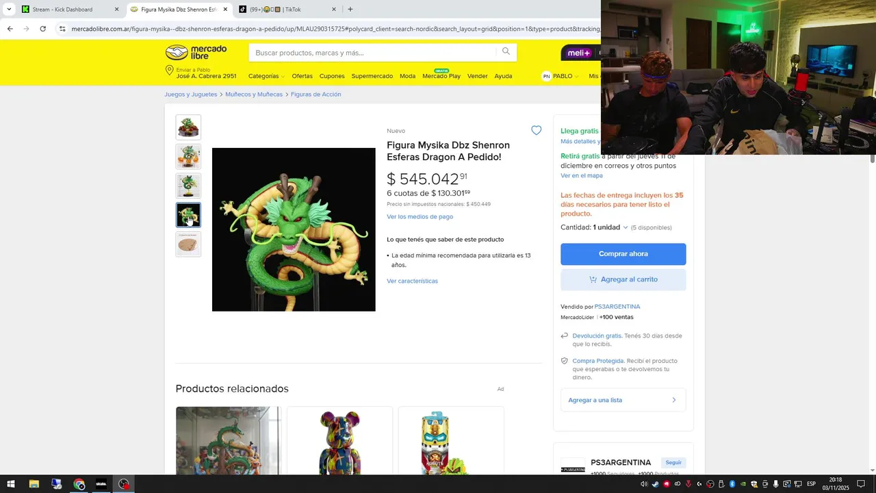The image size is (876, 493).
Task: Open the colorful bear related product
Action: [x=340, y=441]
